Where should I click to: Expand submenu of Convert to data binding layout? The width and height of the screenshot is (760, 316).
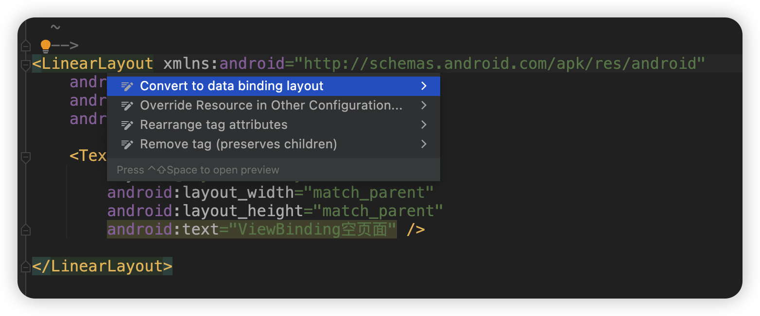click(x=424, y=86)
